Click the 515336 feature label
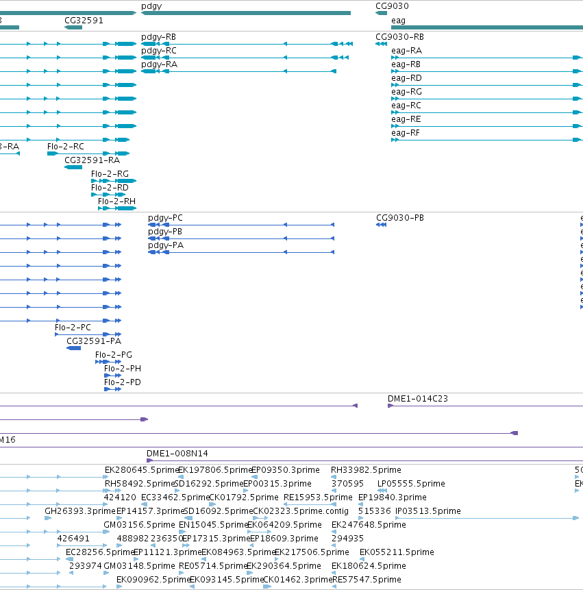This screenshot has width=583, height=590. pyautogui.click(x=375, y=511)
